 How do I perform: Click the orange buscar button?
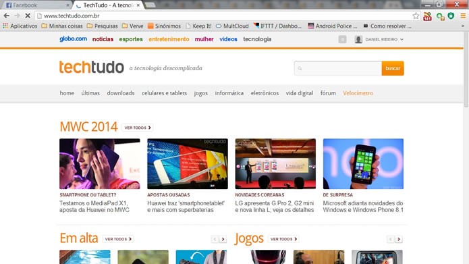(x=393, y=68)
